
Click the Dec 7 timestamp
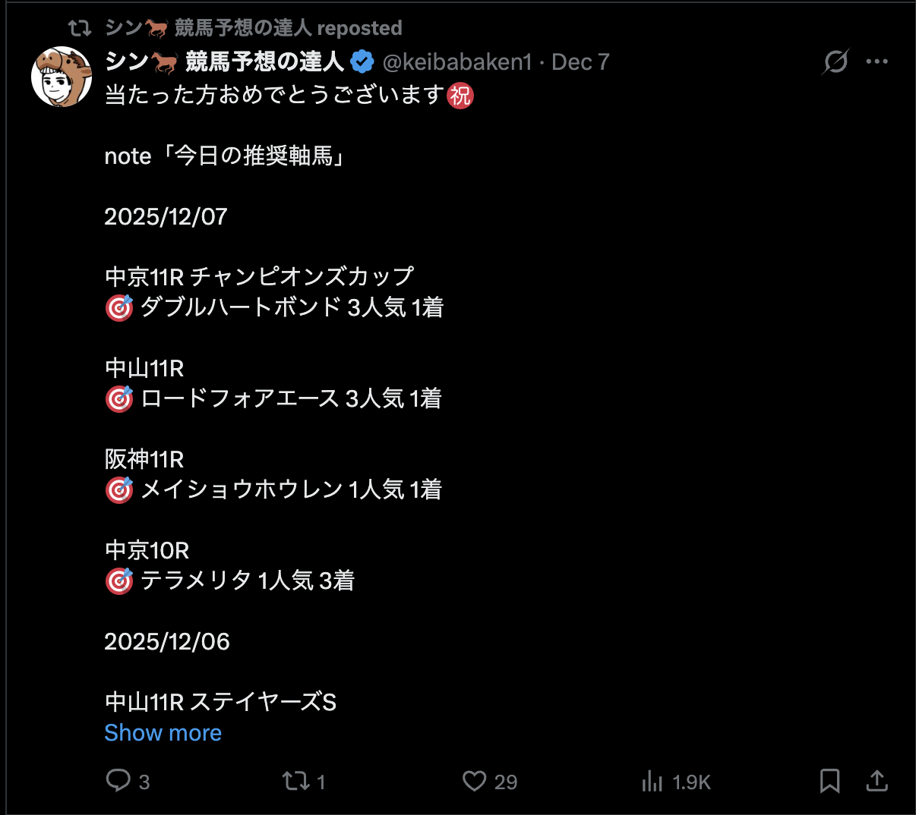580,61
